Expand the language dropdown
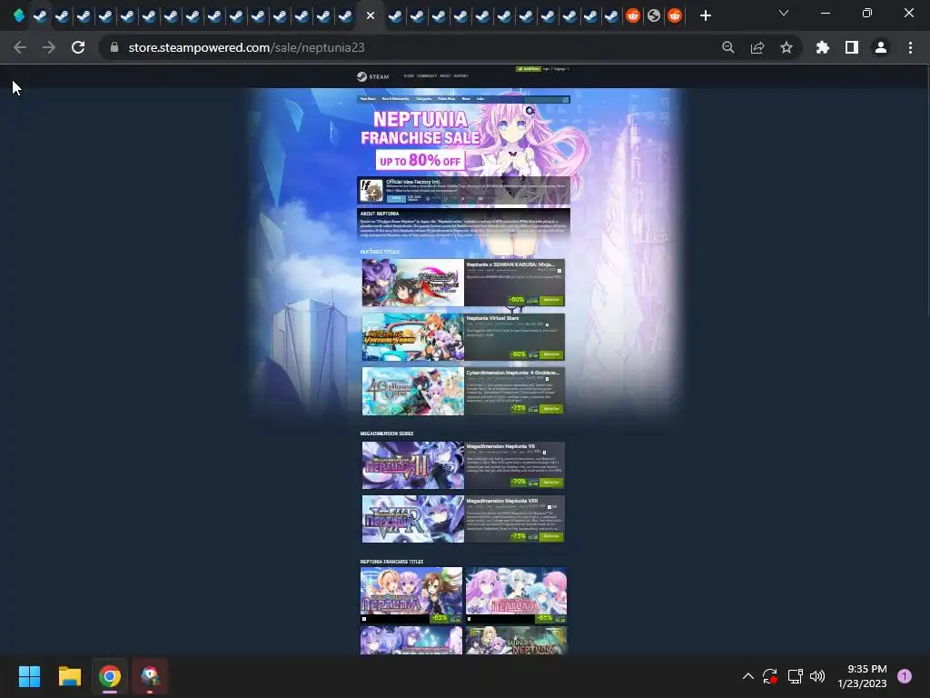 tap(561, 69)
